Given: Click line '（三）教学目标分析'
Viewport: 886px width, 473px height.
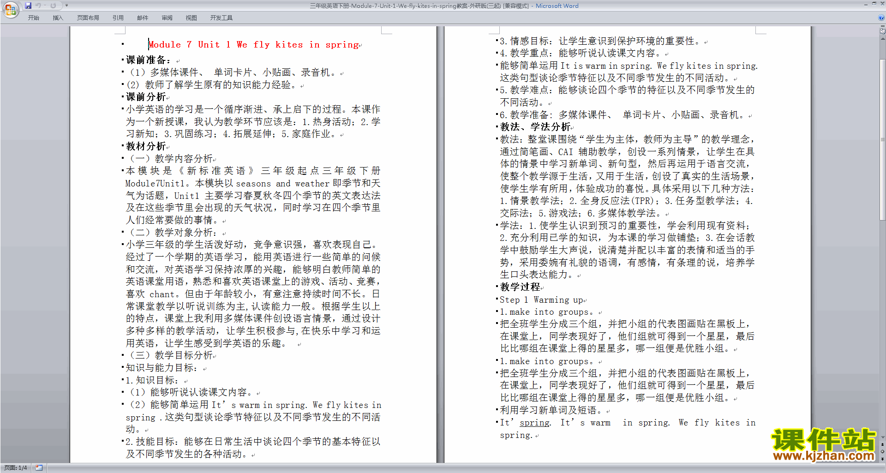Looking at the screenshot, I should [169, 355].
